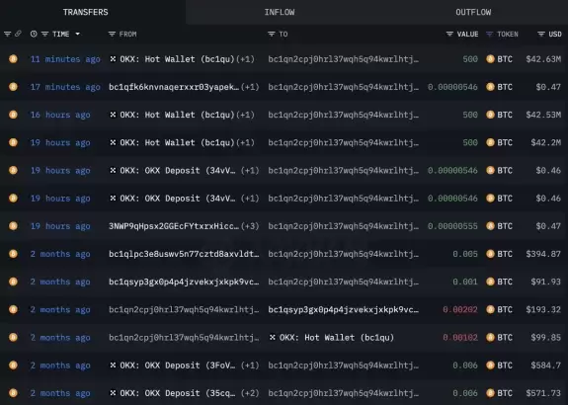Click Bitcoin chain icon in 16 hours ago row

coord(14,115)
